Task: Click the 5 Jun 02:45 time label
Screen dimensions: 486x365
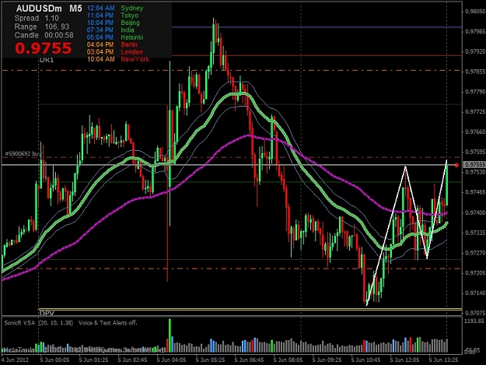Action: pyautogui.click(x=132, y=360)
